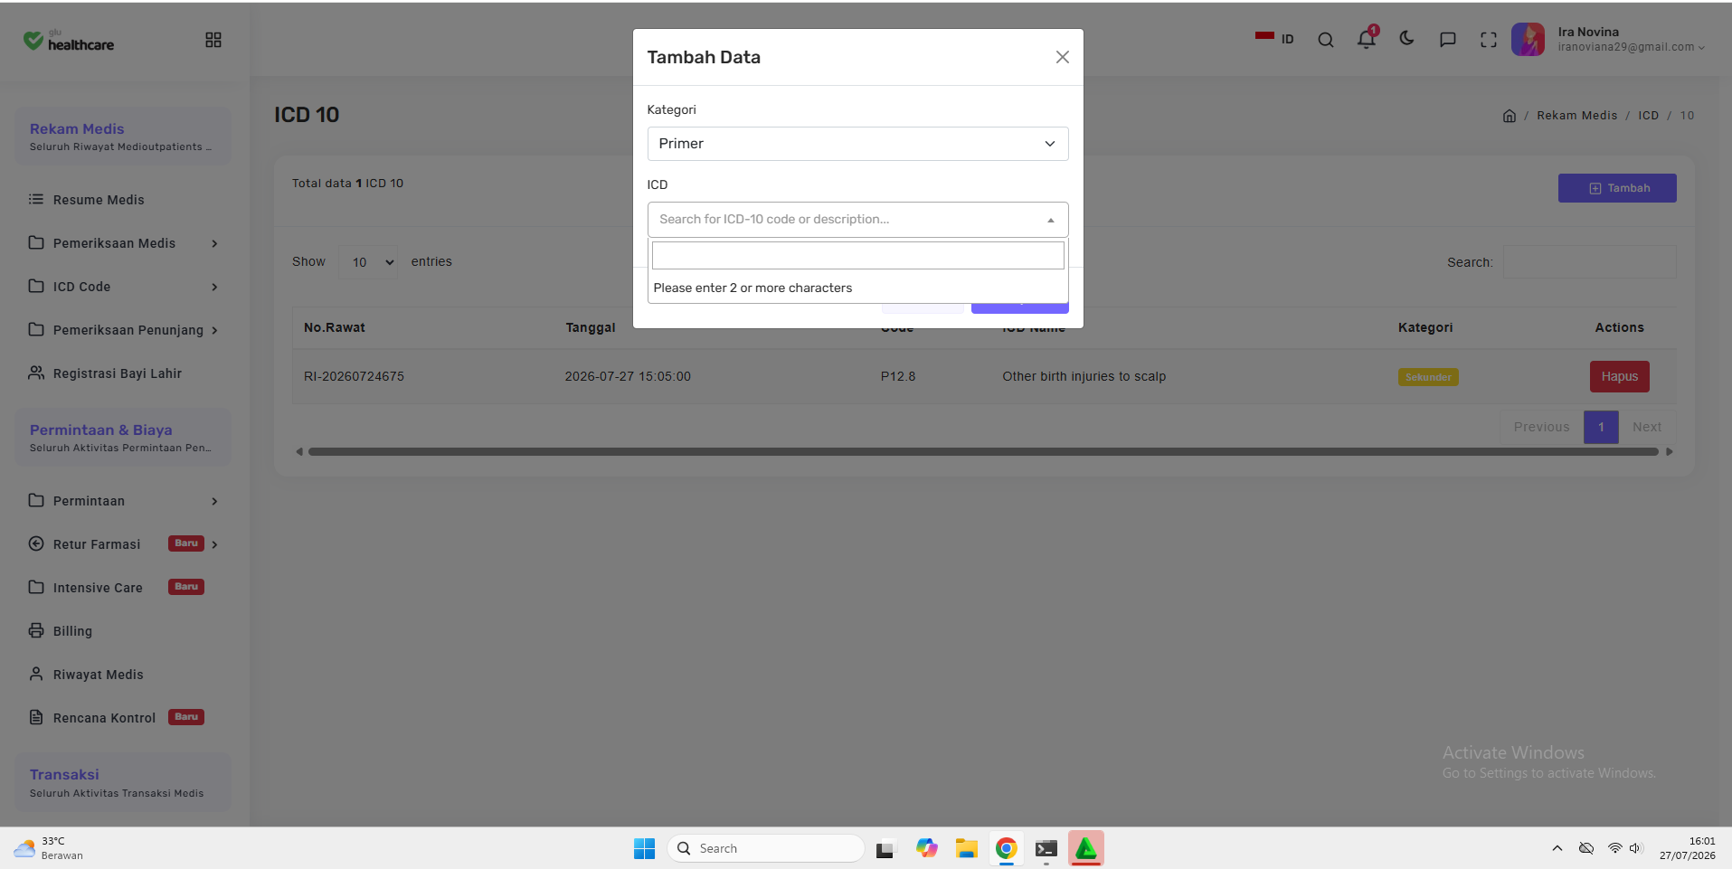Open Windows Start menu
1732x869 pixels.
point(644,848)
